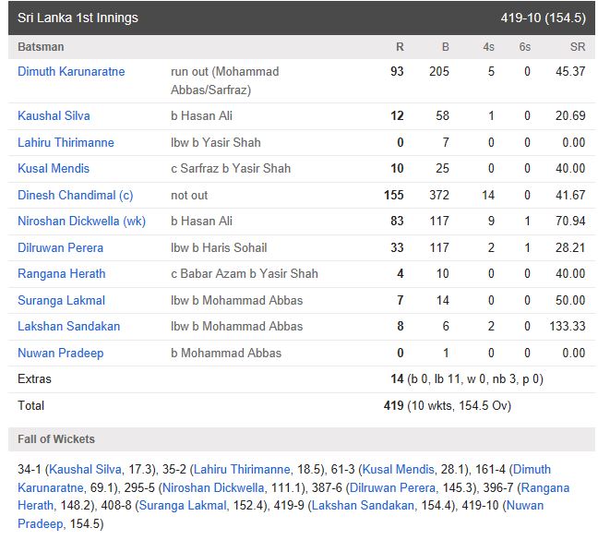Viewport: 598px width, 540px height.
Task: Open Lahiru Thirimanne fall of wickets link
Action: click(x=242, y=469)
